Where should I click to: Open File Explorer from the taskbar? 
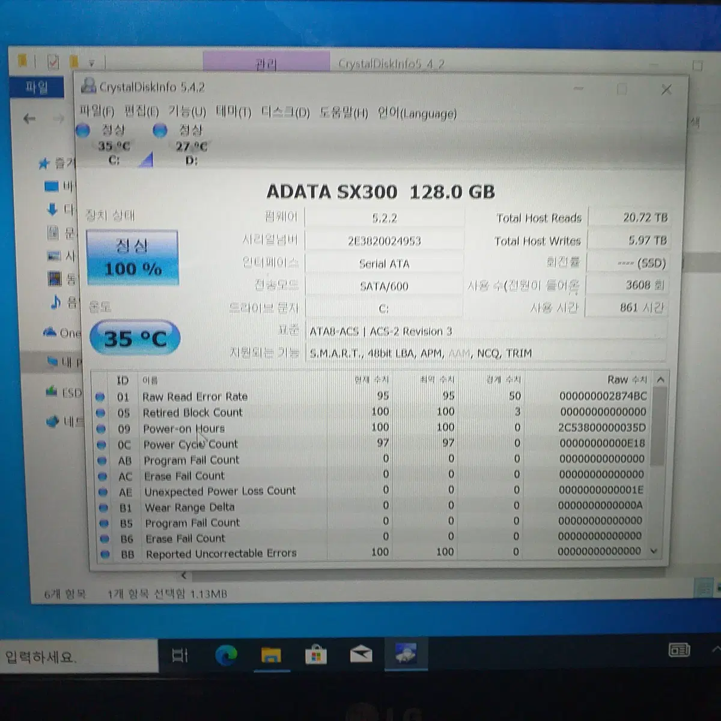pos(271,655)
